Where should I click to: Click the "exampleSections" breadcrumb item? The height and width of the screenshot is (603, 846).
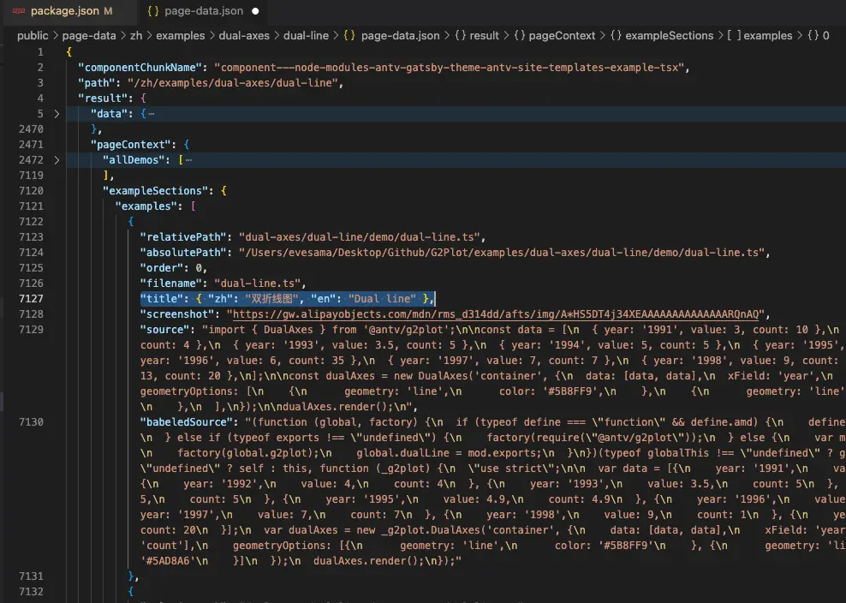coord(669,36)
